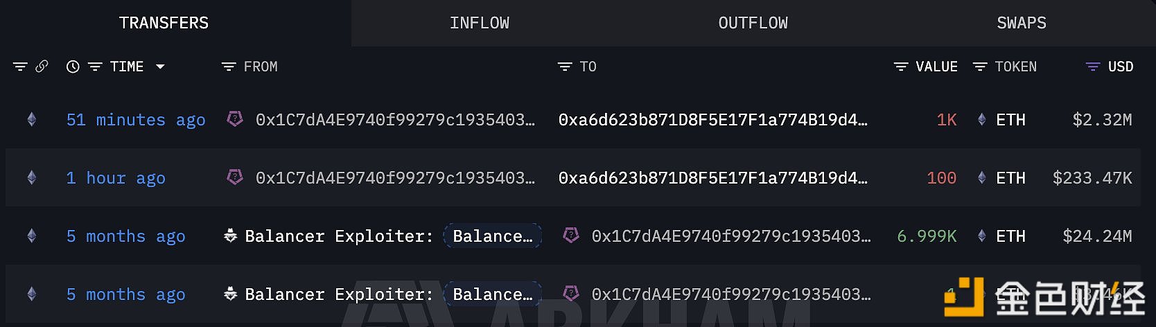Switch to the INFLOW tab
Viewport: 1156px width, 327px height.
[x=479, y=23]
